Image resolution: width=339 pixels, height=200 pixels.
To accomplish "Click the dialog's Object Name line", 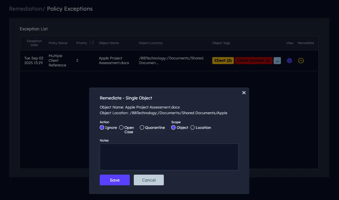I will click(140, 107).
